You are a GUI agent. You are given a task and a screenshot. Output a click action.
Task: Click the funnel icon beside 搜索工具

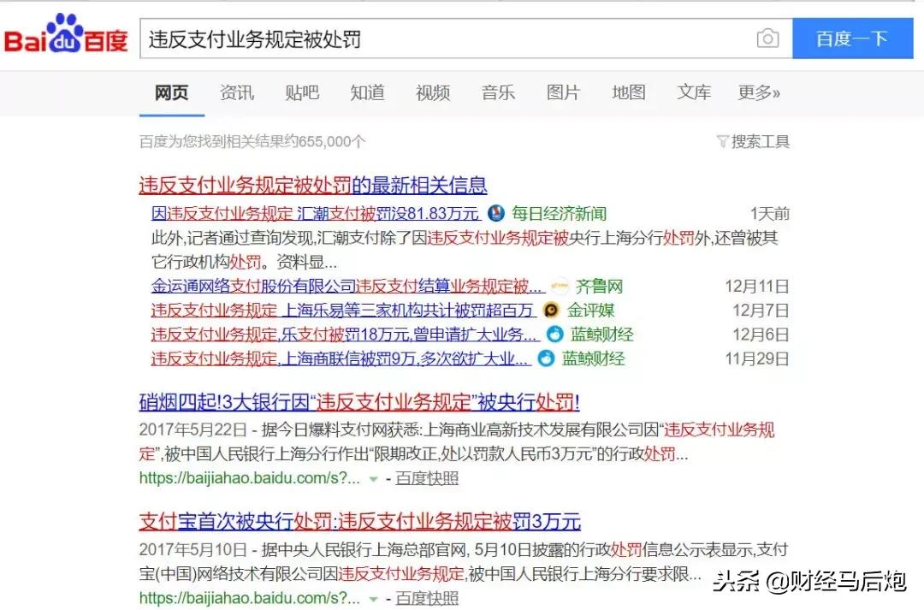point(725,143)
